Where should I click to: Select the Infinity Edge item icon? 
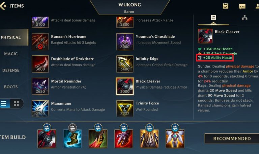click(x=125, y=64)
